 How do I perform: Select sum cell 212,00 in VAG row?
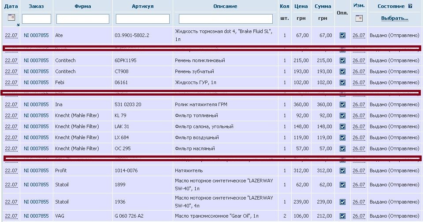pos(324,216)
